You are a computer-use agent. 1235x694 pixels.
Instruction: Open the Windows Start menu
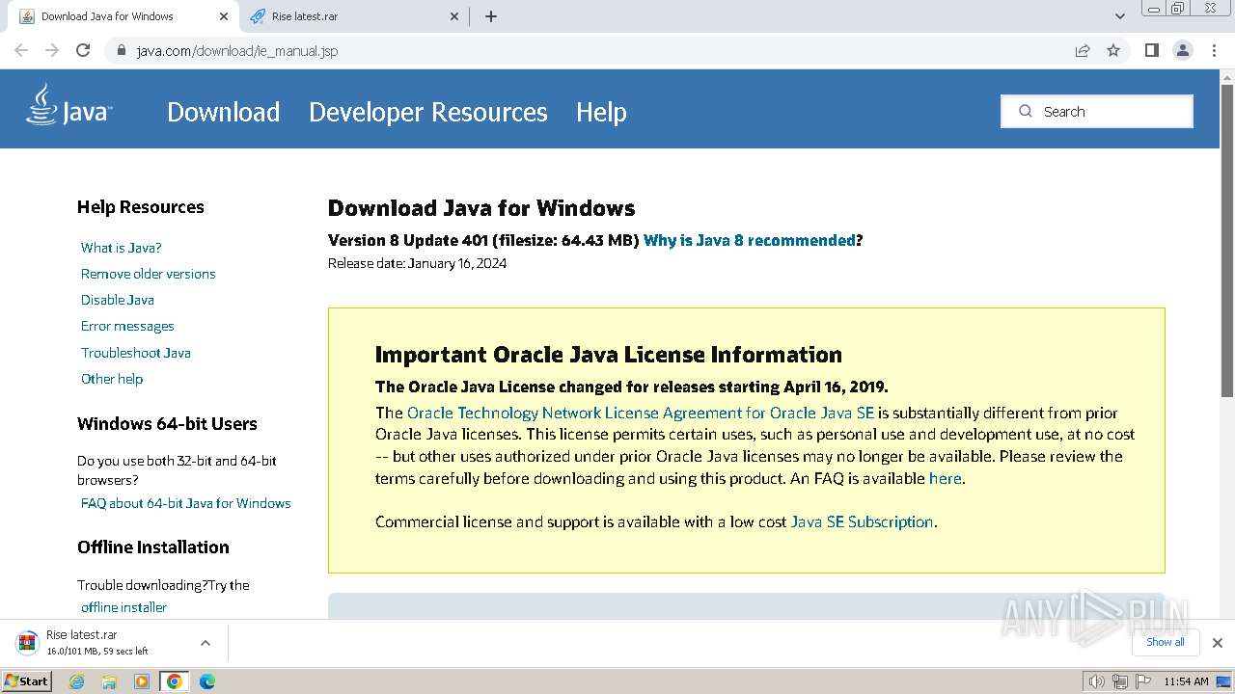[x=26, y=681]
